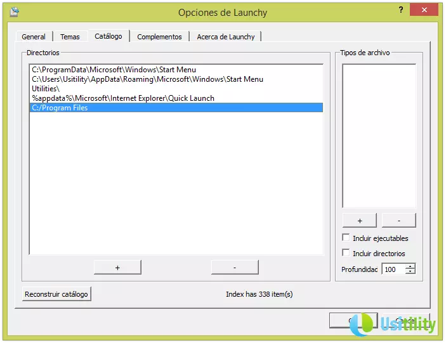Click the help question mark button
Screen dimensions: 446x343
pos(401,10)
